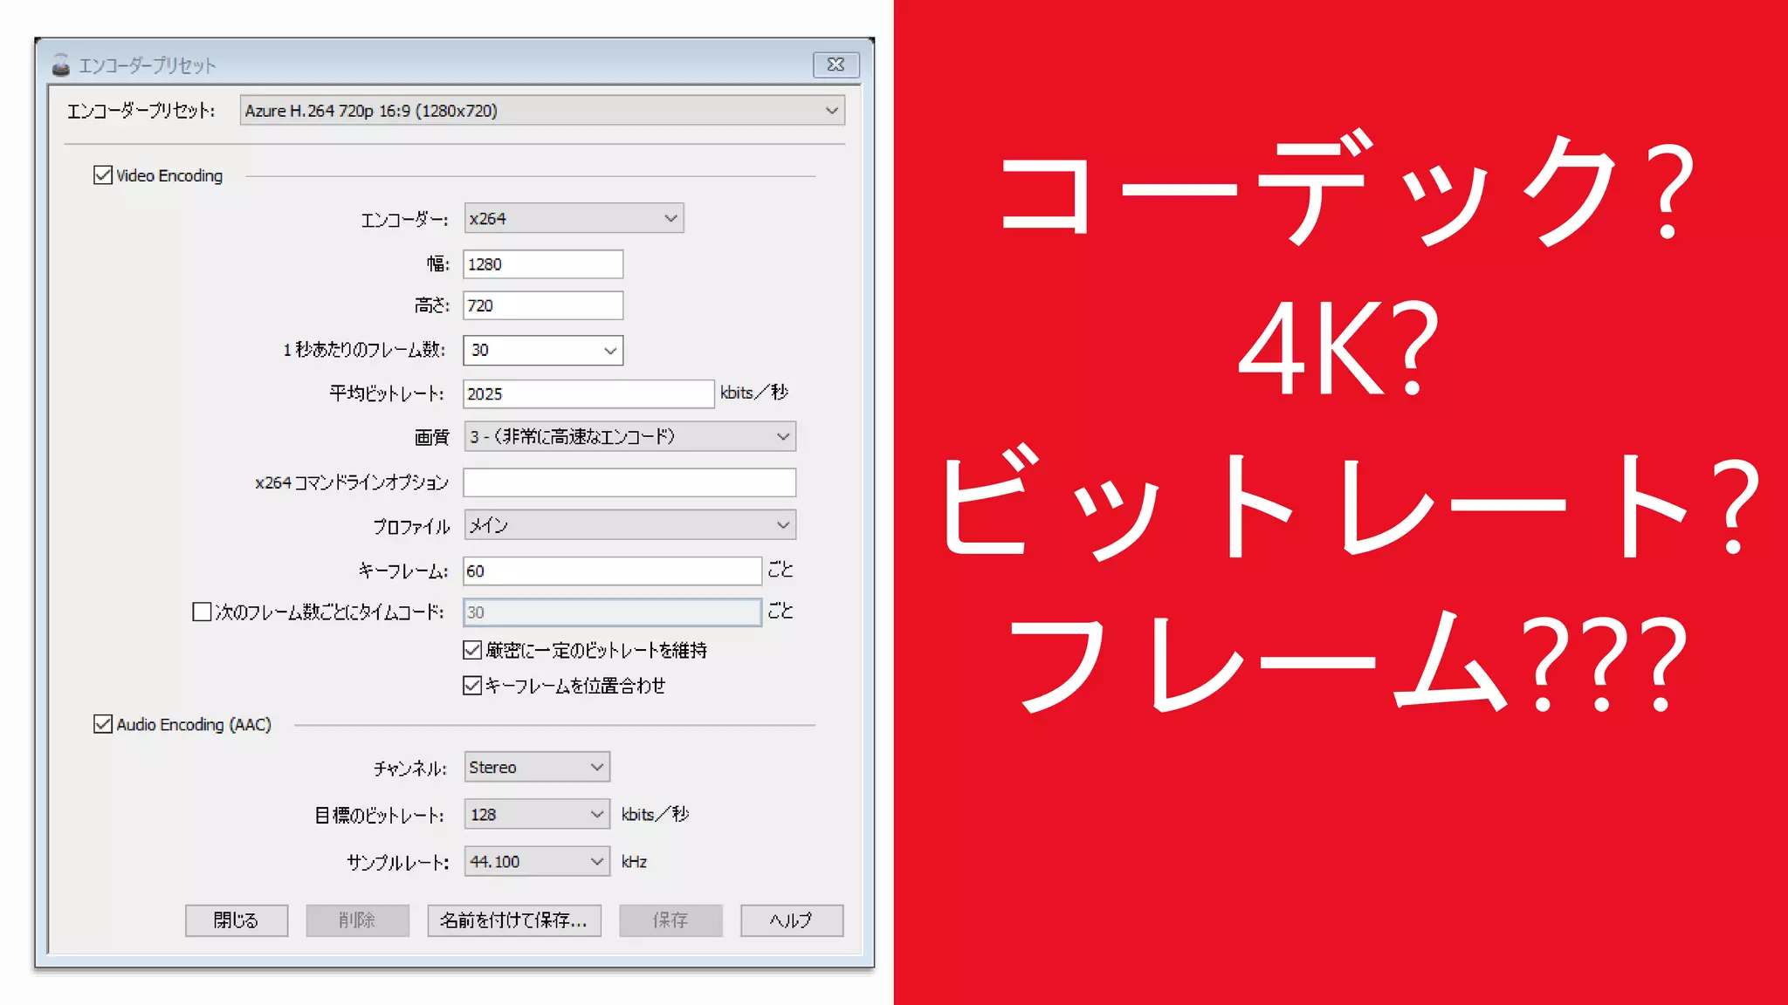
Task: Open the frames per second dropdown
Action: pos(542,350)
